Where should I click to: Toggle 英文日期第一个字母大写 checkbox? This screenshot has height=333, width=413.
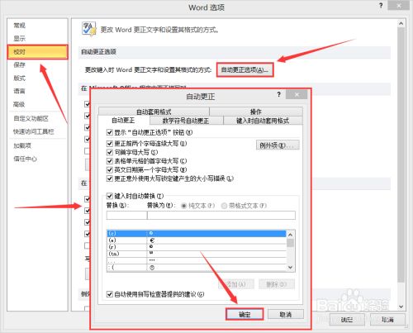[x=110, y=169]
